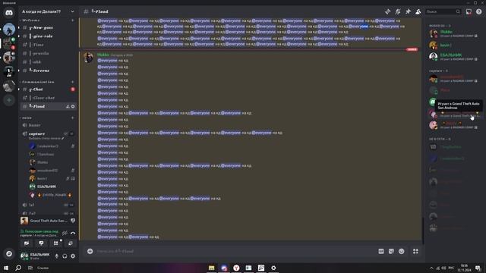Open the Help question mark icon

pyautogui.click(x=479, y=11)
